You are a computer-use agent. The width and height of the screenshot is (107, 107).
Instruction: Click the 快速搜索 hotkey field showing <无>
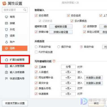coord(68,94)
